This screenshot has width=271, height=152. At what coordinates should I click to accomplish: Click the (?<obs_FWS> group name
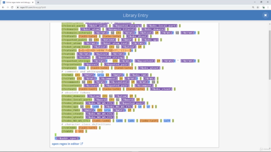(x=71, y=110)
